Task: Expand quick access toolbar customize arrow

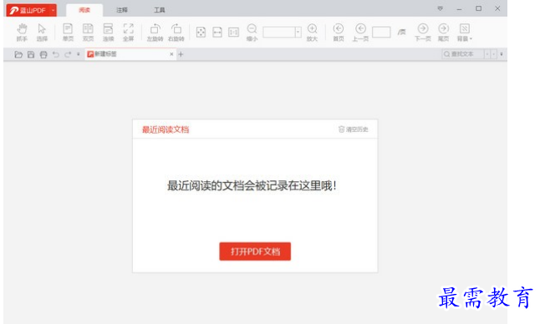Action: click(79, 54)
